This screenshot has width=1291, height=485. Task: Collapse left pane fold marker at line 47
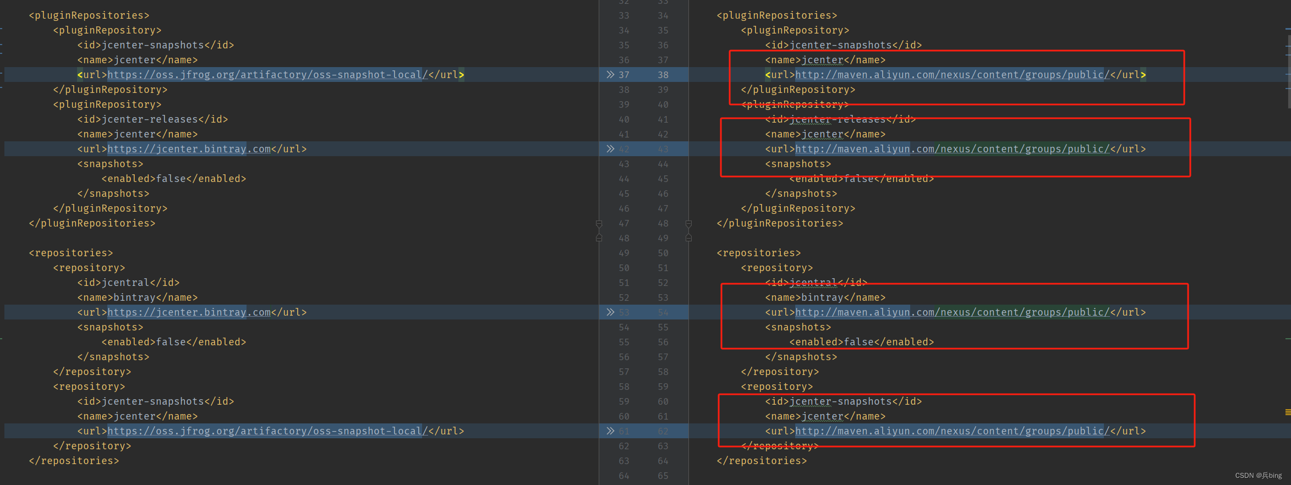pos(599,224)
